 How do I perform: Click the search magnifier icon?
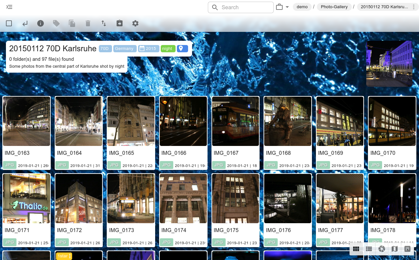(x=215, y=7)
